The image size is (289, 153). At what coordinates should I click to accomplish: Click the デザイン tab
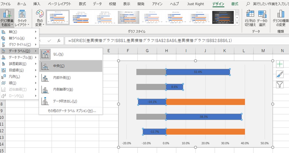[x=218, y=4]
